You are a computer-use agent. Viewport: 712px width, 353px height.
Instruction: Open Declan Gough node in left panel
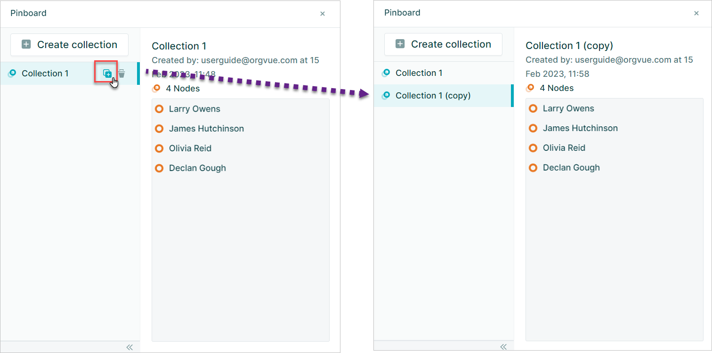click(x=197, y=168)
